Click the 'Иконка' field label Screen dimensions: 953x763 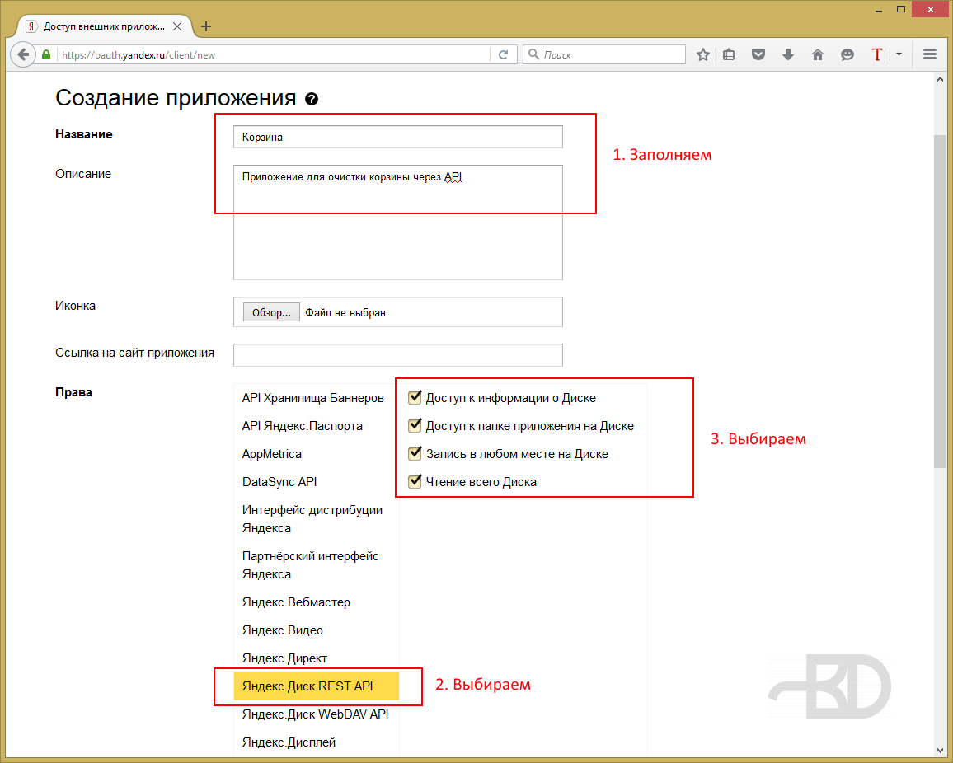point(75,306)
